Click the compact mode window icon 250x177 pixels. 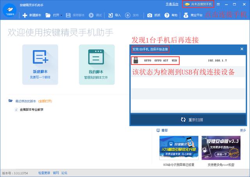(218, 4)
